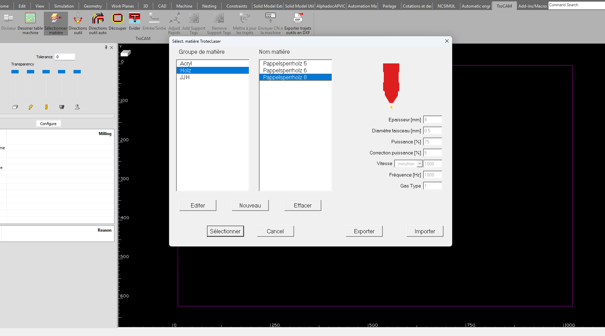This screenshot has width=605, height=336.
Task: Click the tool holder icon under Transparency
Action: [x=62, y=107]
